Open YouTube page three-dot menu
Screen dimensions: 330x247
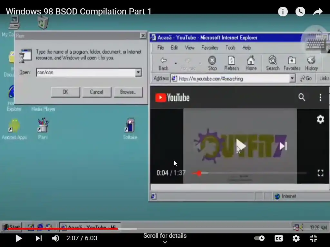[x=320, y=97]
